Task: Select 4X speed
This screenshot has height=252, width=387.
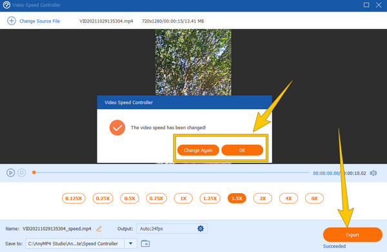Action: click(x=288, y=198)
